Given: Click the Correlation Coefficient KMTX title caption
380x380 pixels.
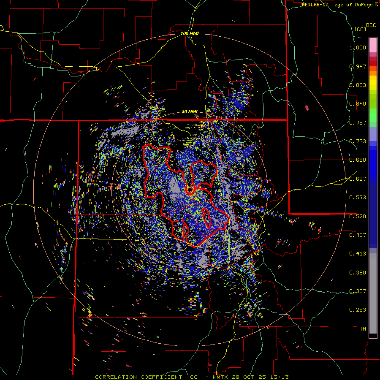Looking at the screenshot, I should 192,377.
